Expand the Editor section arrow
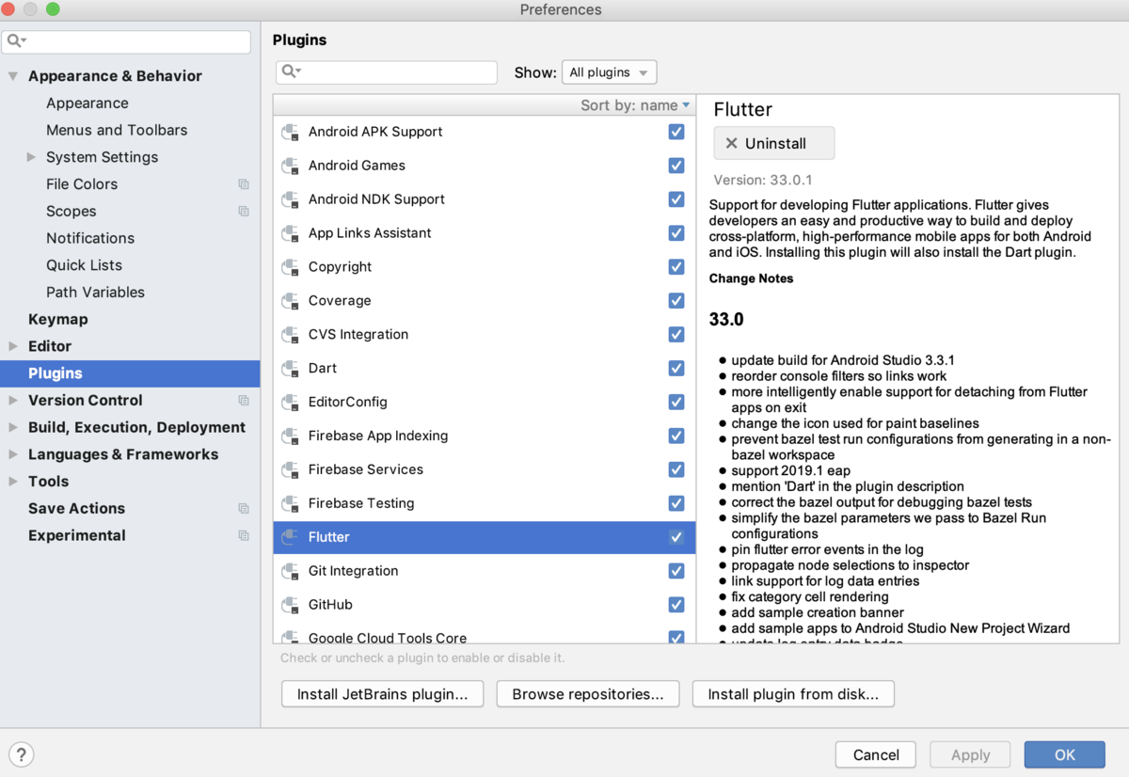Image resolution: width=1129 pixels, height=777 pixels. [x=13, y=346]
